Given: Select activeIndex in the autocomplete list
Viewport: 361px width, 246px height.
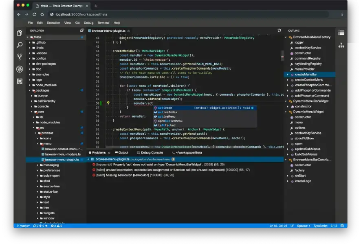Looking at the screenshot, I should click(167, 112).
